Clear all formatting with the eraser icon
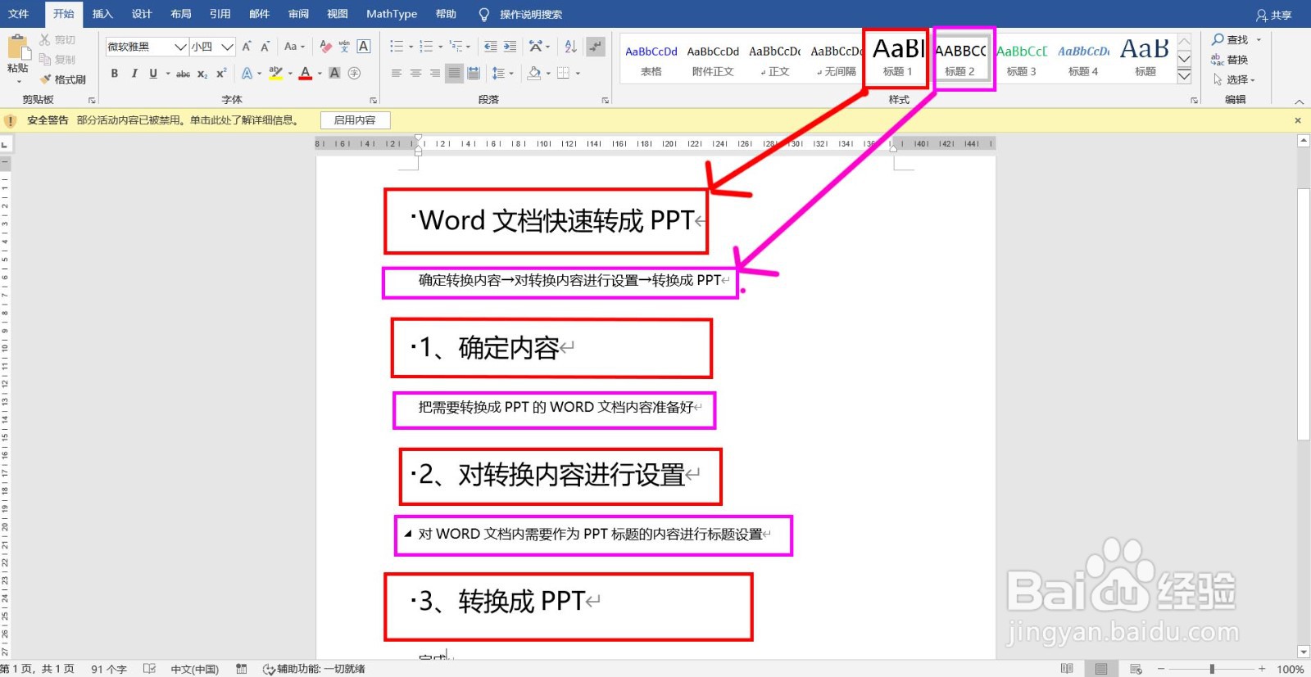Image resolution: width=1311 pixels, height=677 pixels. 325,47
